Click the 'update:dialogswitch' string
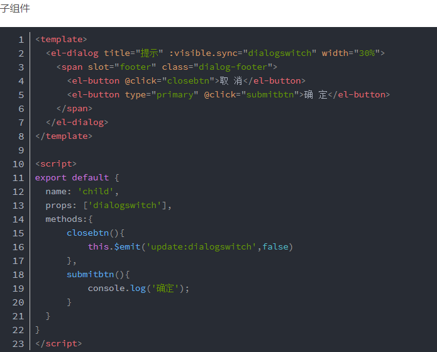 pyautogui.click(x=201, y=246)
